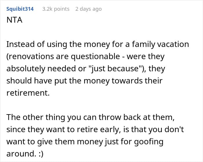203x162 pixels.
Task: Click the NTA verdict text
Action: 14,21
